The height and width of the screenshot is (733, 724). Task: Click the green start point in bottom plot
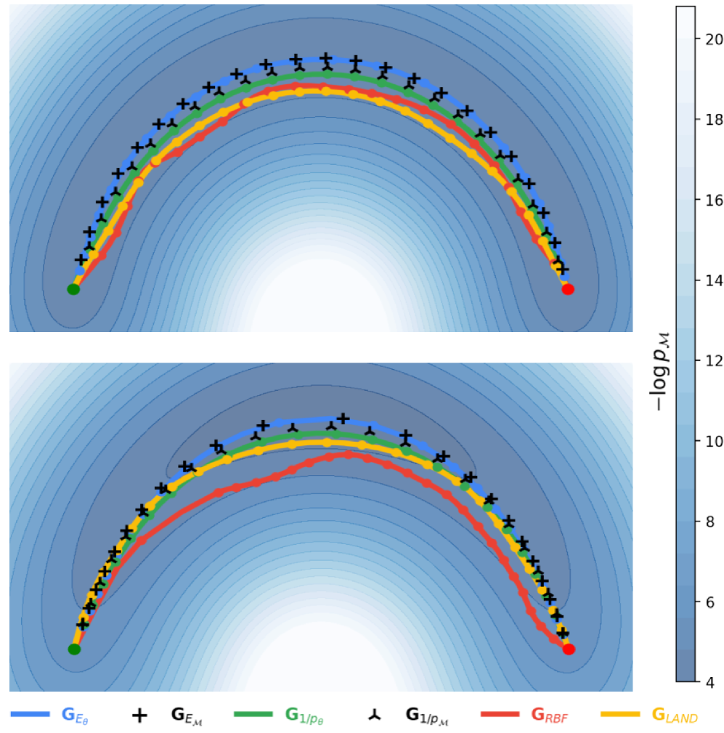[74, 649]
